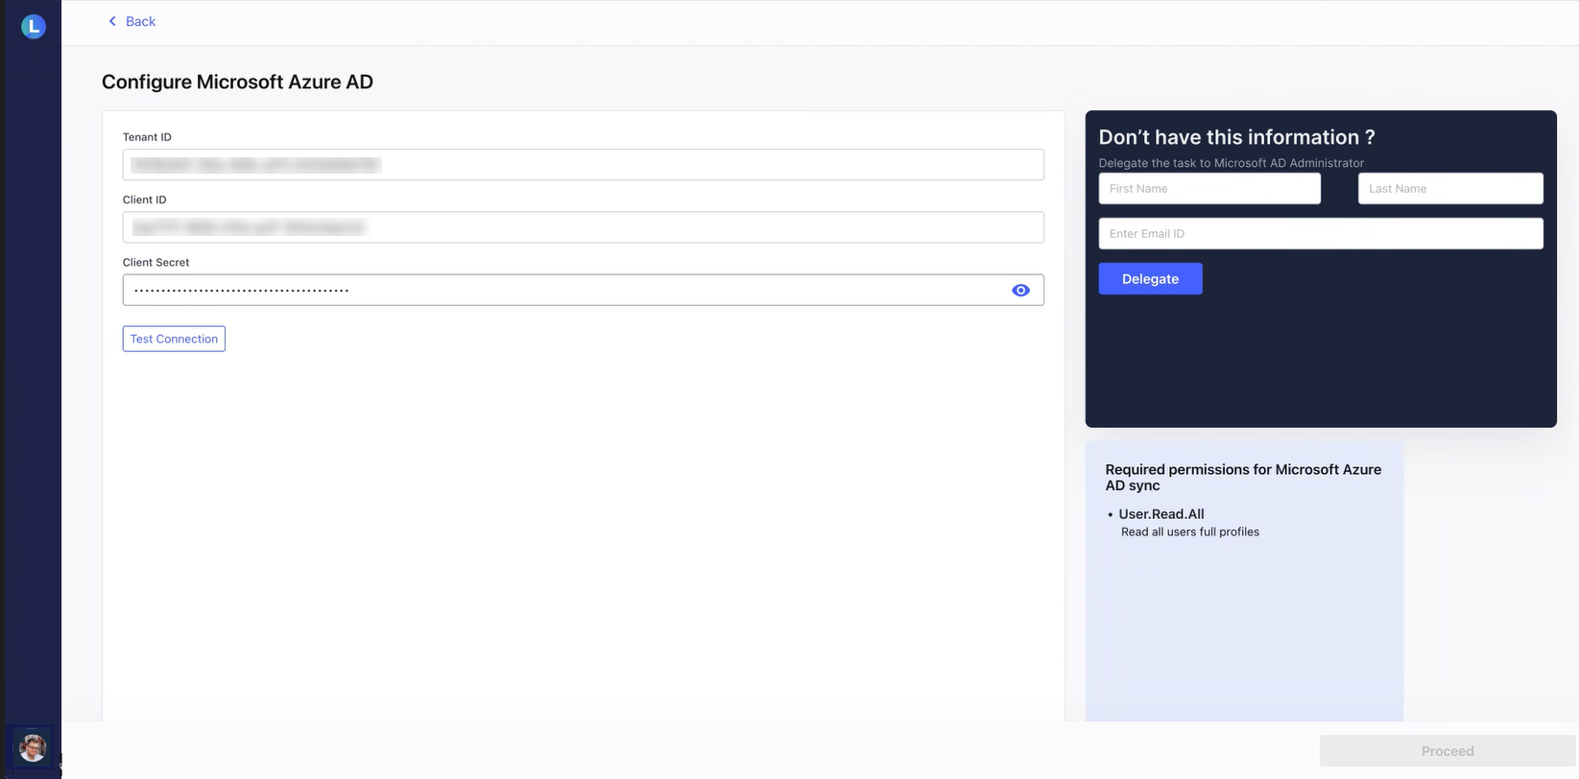
Task: Focus the Client ID field
Action: coord(583,227)
